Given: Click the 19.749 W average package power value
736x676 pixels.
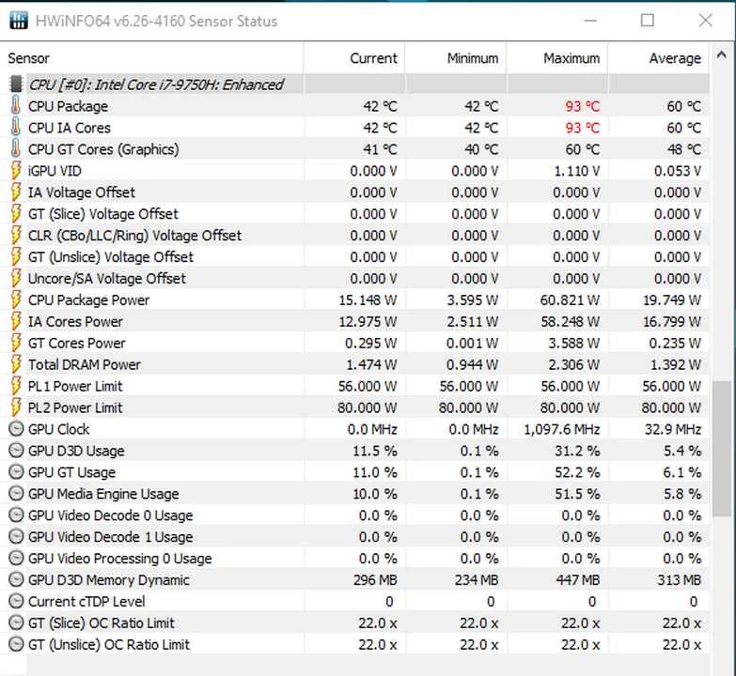Looking at the screenshot, I should point(672,300).
